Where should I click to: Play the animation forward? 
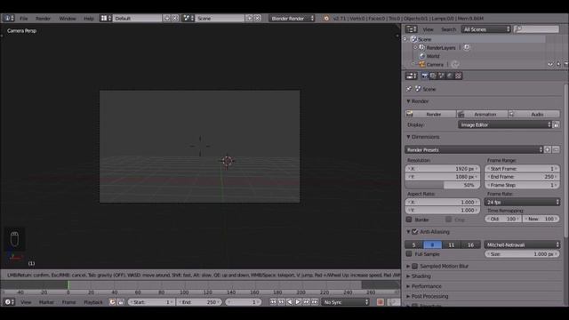(x=298, y=302)
